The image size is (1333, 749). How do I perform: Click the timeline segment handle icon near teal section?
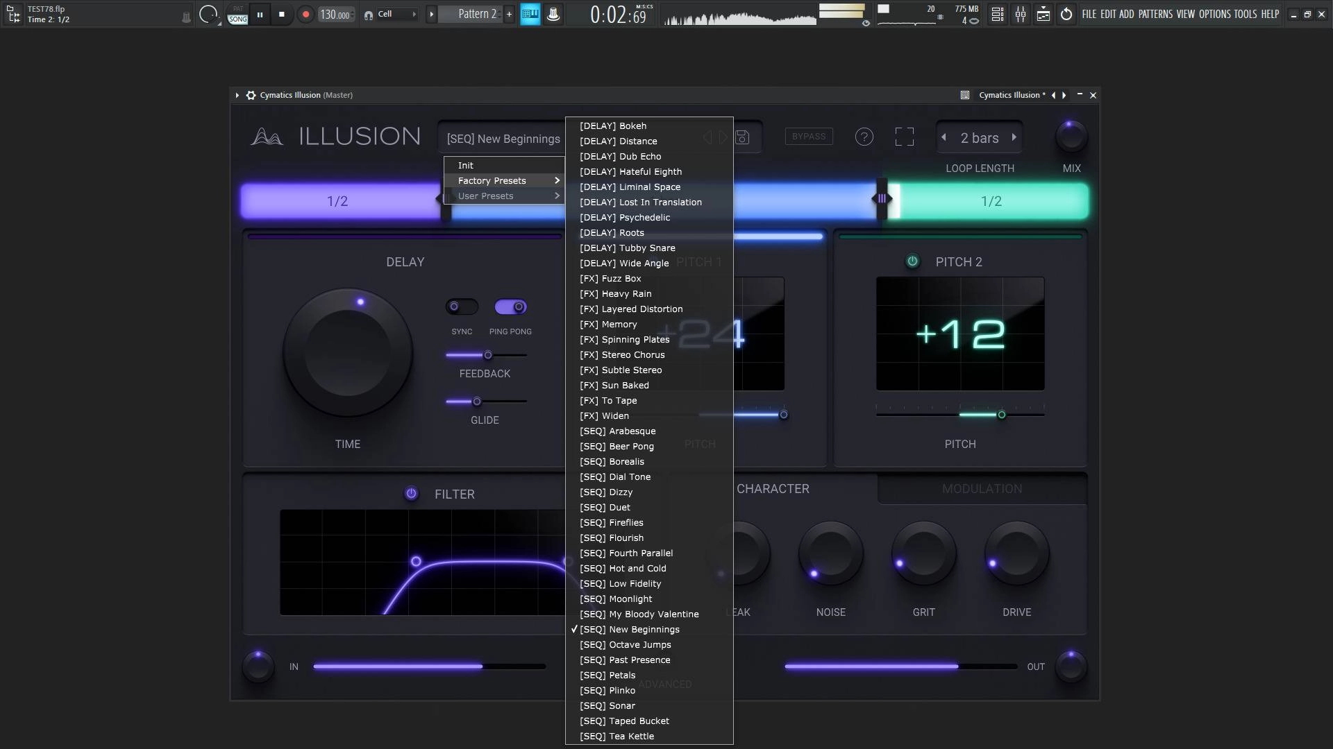point(882,198)
